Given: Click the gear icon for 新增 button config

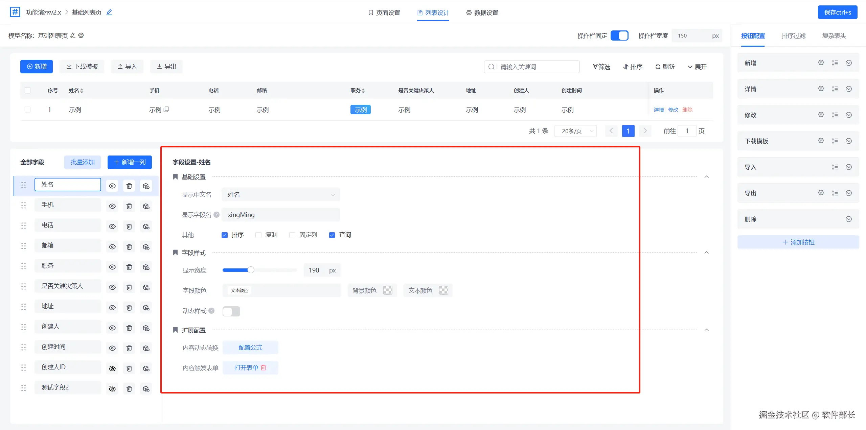Looking at the screenshot, I should (821, 63).
